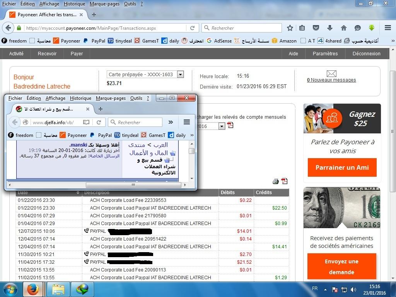Go back in the Payoneer browser window
The width and height of the screenshot is (396, 297).
[9, 28]
